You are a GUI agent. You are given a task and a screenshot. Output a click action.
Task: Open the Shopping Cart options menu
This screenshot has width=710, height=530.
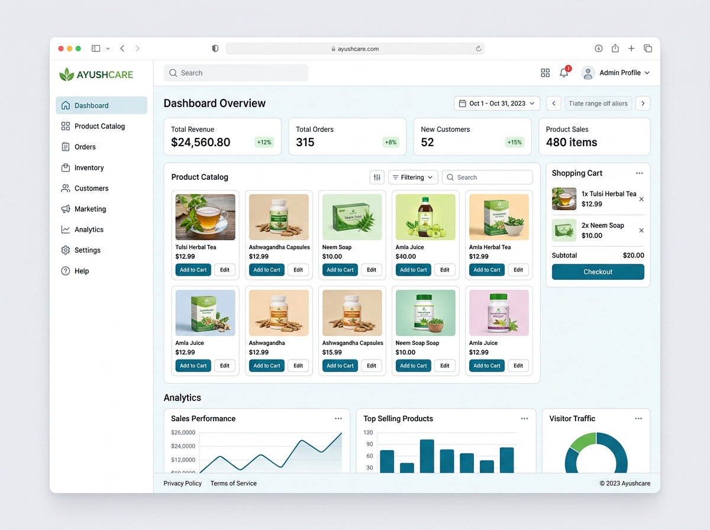pos(639,173)
